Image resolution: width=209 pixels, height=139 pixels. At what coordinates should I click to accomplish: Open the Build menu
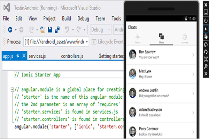tap(67, 18)
